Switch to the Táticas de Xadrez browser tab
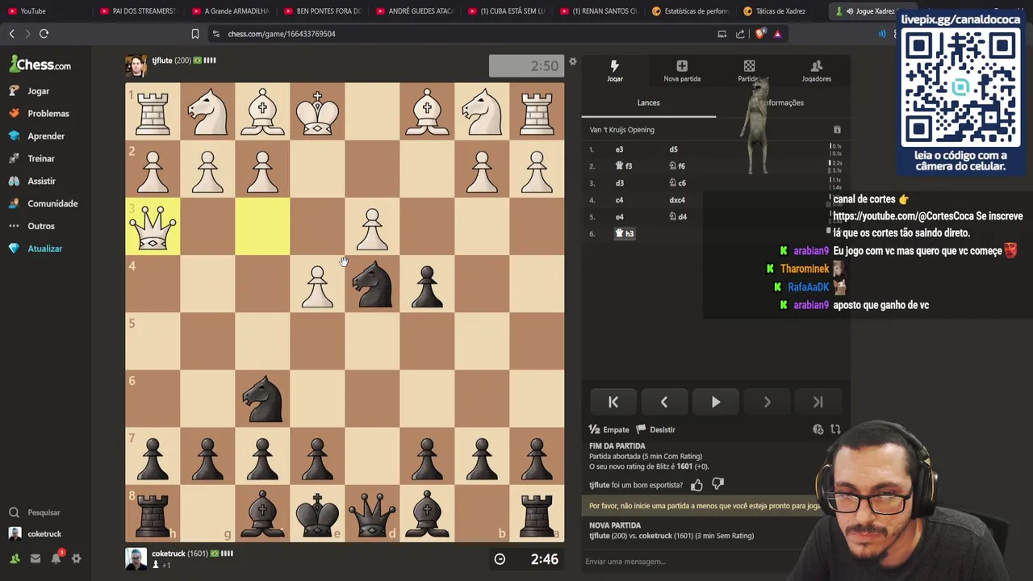 pyautogui.click(x=781, y=11)
